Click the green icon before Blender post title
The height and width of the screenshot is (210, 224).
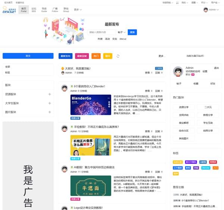coord(72,86)
